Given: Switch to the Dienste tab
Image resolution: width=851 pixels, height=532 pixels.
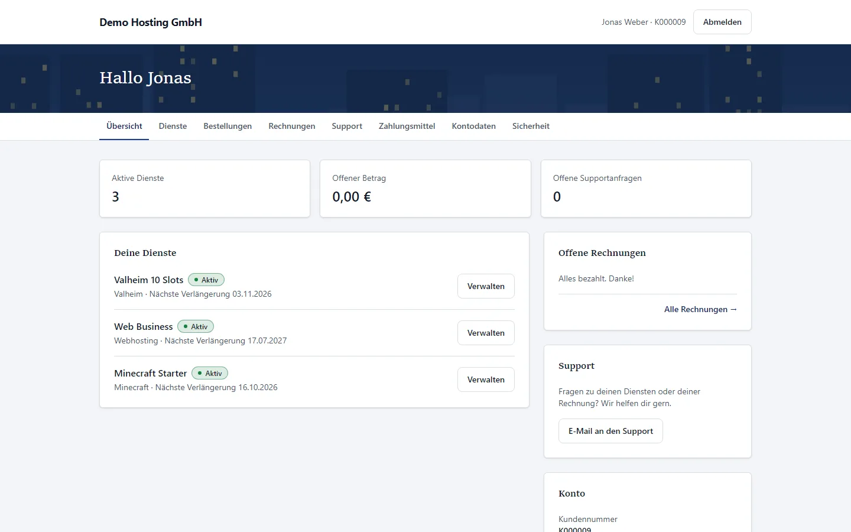Looking at the screenshot, I should coord(173,126).
